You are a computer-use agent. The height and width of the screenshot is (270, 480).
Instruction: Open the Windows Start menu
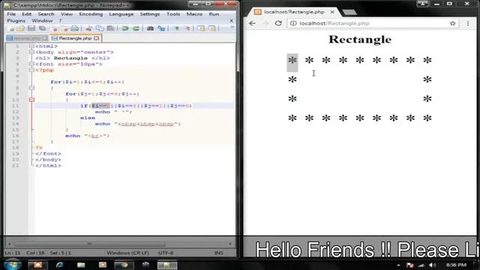coord(12,265)
